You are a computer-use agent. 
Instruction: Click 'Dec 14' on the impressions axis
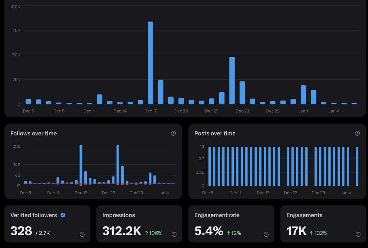click(120, 111)
